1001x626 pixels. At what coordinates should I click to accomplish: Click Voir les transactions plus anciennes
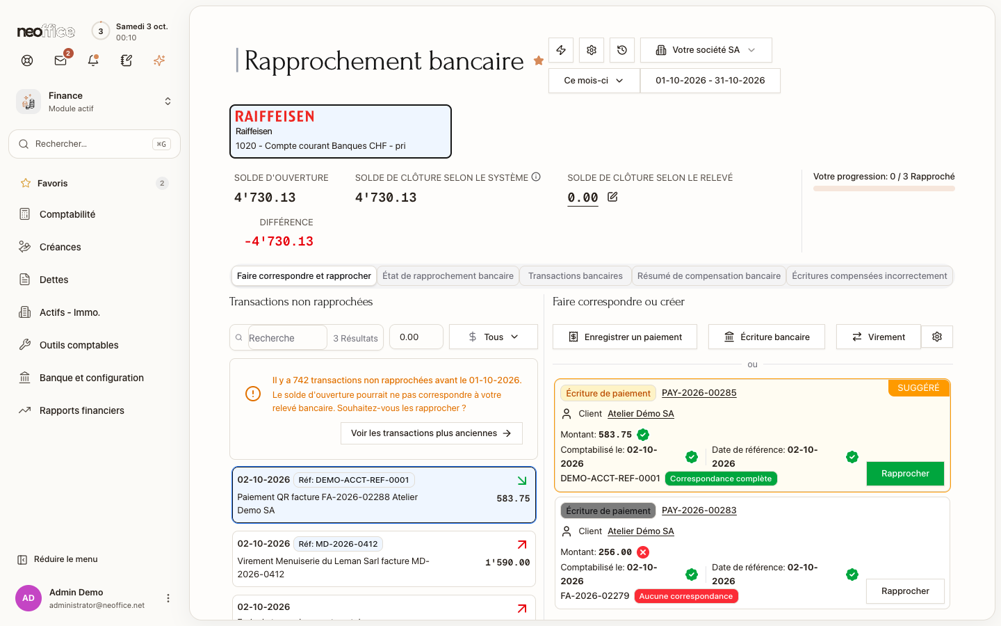tap(432, 433)
